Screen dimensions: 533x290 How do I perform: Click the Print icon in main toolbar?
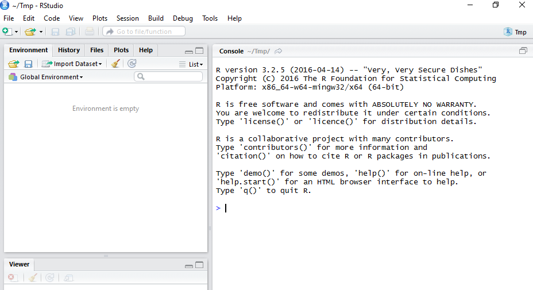click(90, 32)
